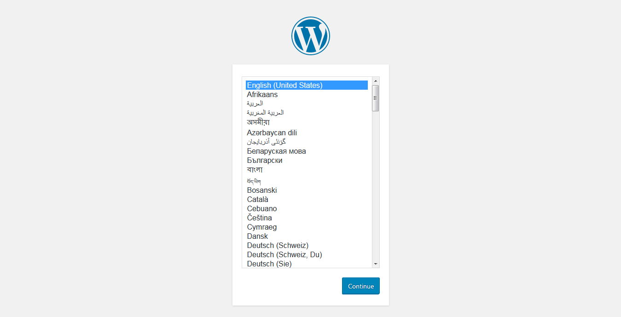Choose Български language option

[x=265, y=160]
